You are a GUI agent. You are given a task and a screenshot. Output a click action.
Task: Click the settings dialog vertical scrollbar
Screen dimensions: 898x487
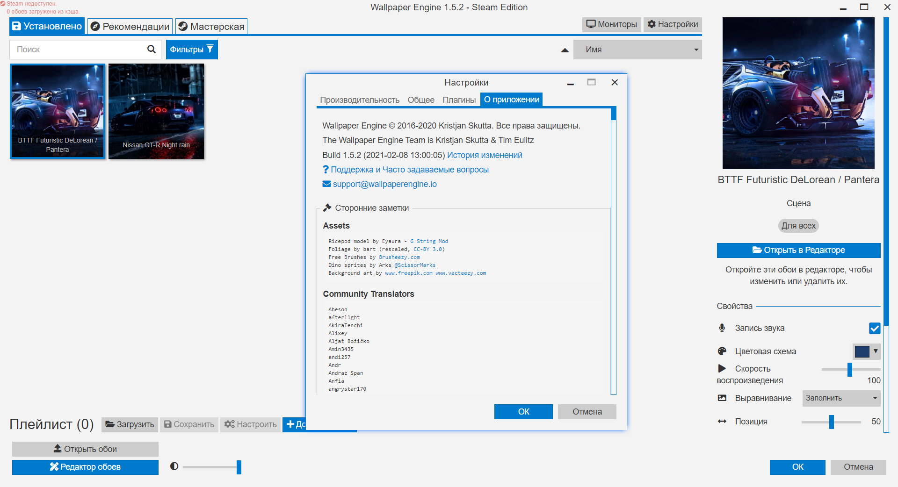coord(613,251)
